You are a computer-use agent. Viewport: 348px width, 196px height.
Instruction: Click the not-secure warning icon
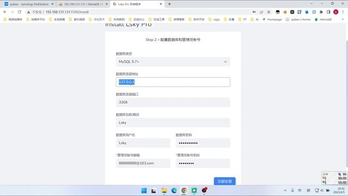[28, 12]
